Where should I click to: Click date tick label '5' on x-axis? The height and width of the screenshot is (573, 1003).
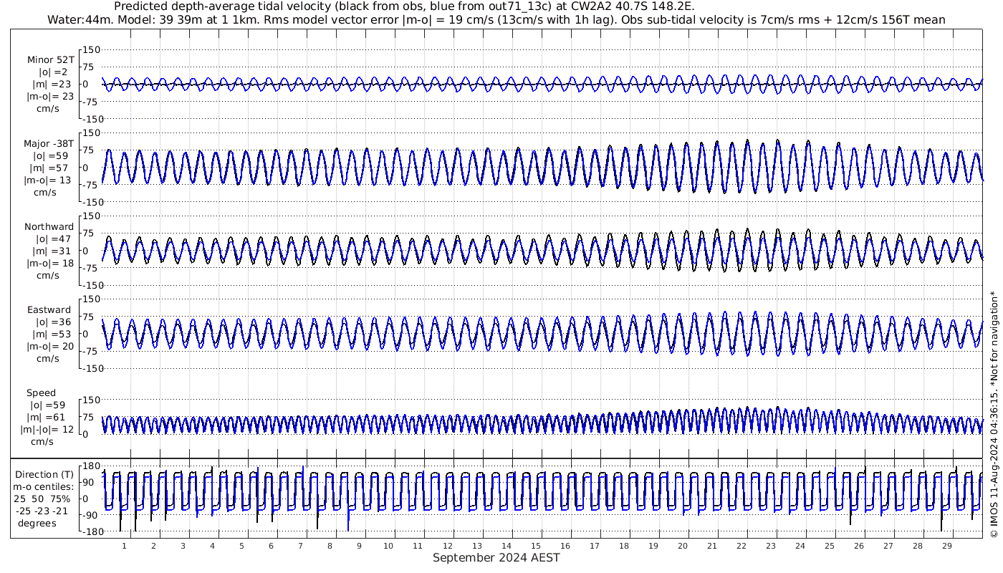241,546
